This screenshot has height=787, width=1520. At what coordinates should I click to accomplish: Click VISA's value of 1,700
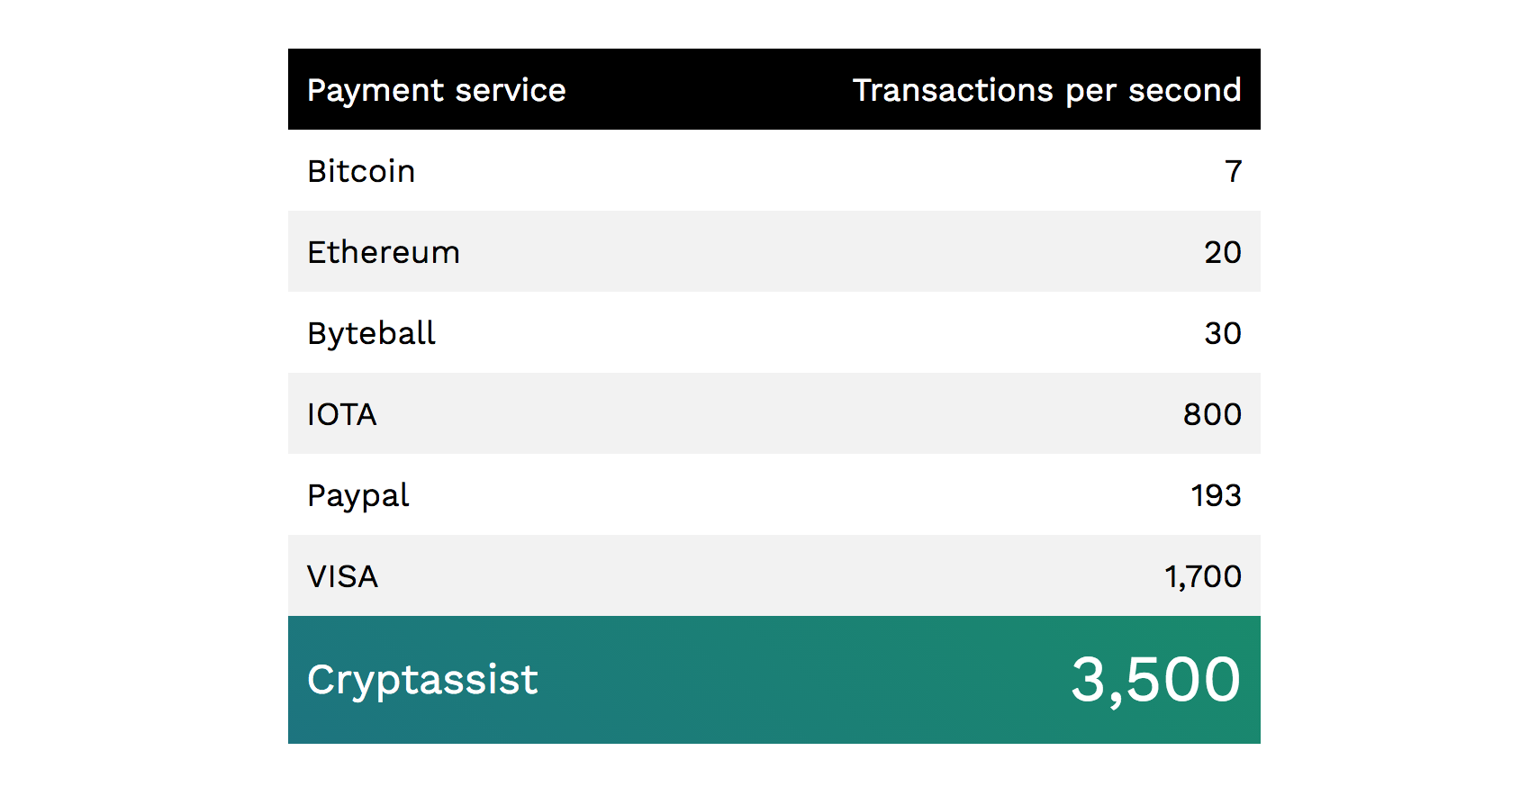[x=1202, y=576]
